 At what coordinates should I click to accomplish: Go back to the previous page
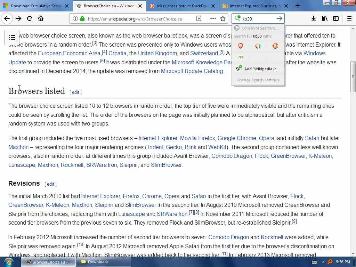pos(7,19)
